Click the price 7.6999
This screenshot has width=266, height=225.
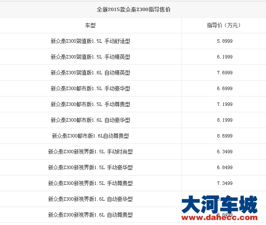225,73
